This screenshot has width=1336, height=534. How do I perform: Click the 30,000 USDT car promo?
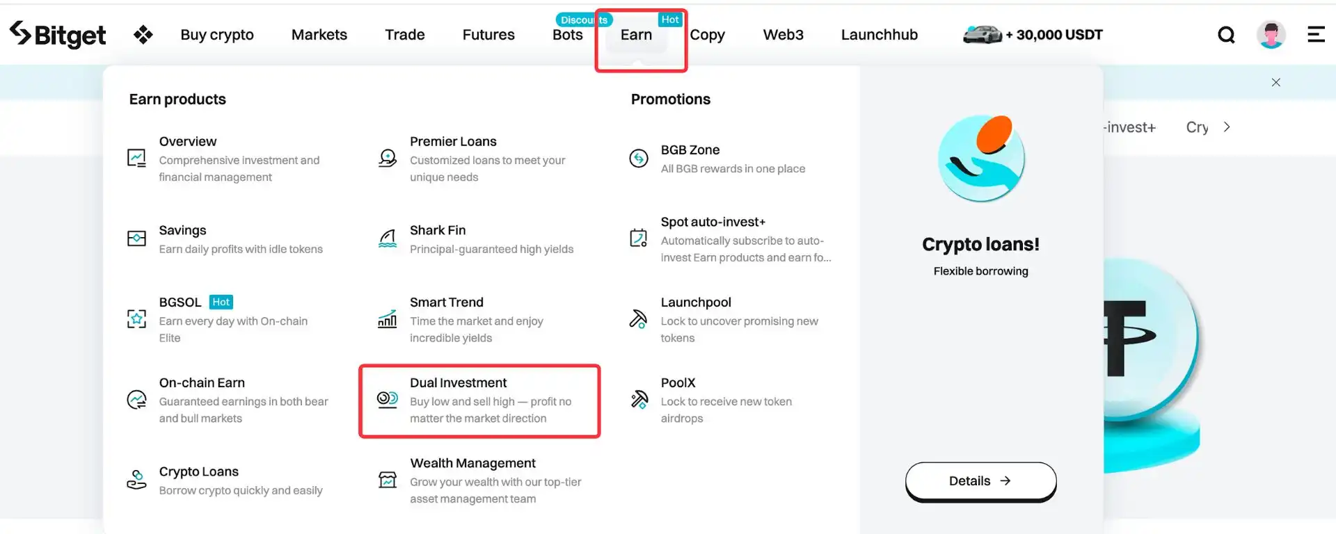click(1033, 35)
